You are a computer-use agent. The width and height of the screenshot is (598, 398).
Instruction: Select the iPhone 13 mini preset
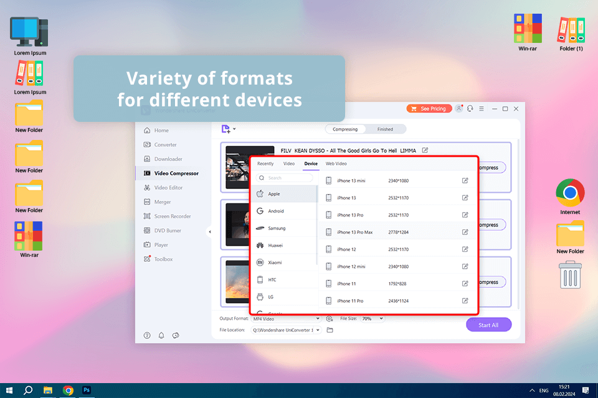tap(397, 180)
